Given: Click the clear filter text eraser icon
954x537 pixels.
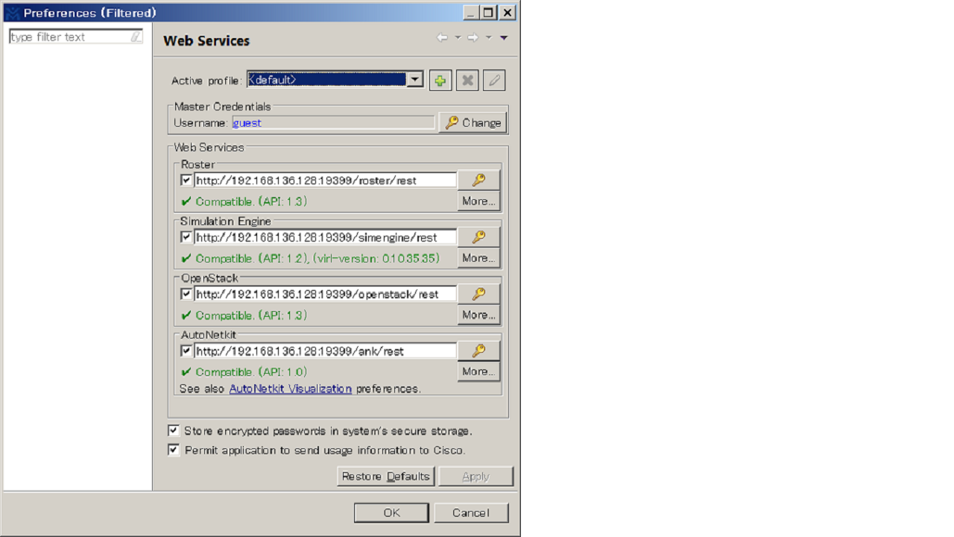Looking at the screenshot, I should pyautogui.click(x=136, y=37).
